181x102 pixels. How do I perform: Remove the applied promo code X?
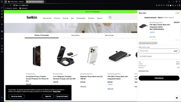coord(140,56)
